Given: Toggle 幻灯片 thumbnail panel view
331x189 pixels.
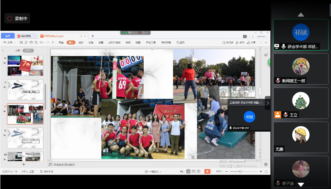Looking at the screenshot, I should pos(28,50).
